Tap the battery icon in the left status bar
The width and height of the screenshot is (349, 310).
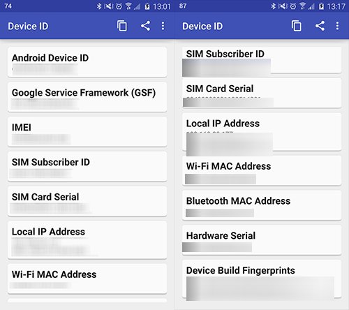(x=147, y=6)
